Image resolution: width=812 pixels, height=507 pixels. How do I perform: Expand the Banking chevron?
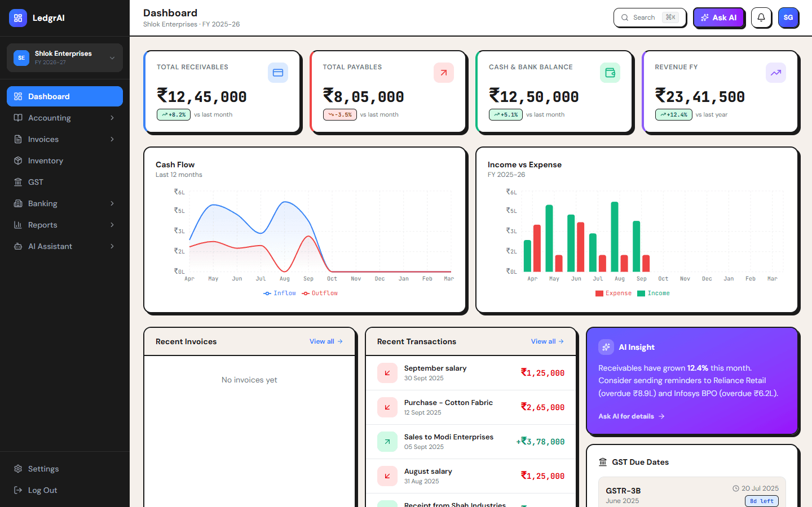click(112, 203)
